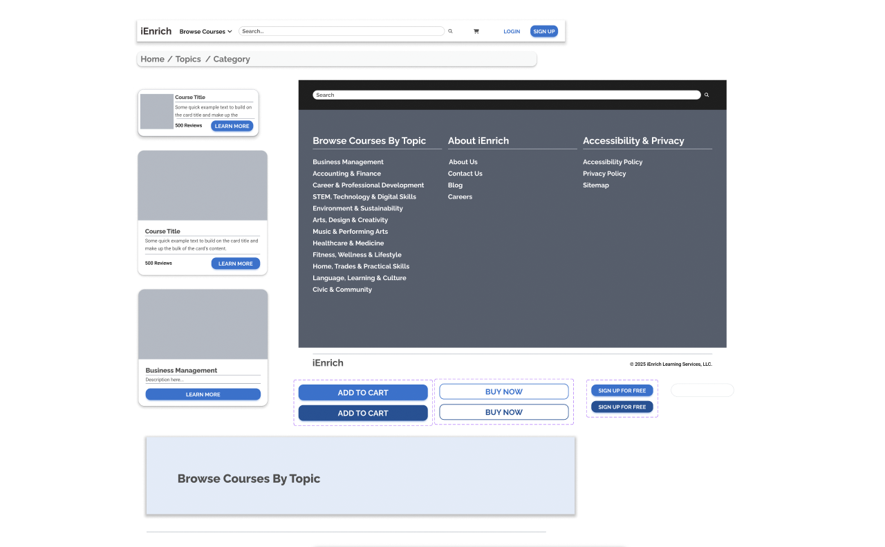Image resolution: width=885 pixels, height=547 pixels.
Task: Navigate to Home via the breadcrumb
Action: click(152, 59)
